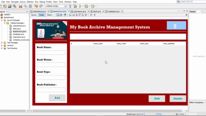Open the Edit menu
Viewport: 206px width, 116px height.
point(3,2)
